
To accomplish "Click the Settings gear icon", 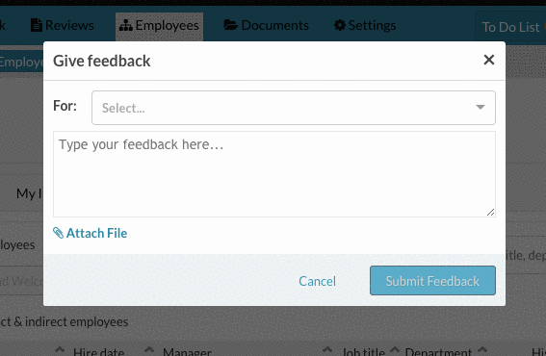I will [340, 25].
